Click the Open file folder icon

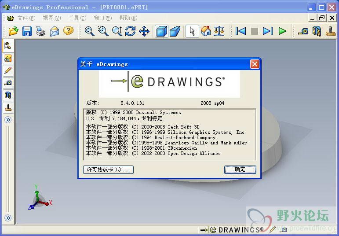[13, 31]
